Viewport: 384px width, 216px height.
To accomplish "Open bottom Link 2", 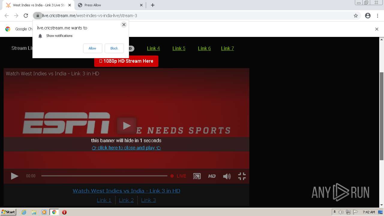I will pos(126,200).
